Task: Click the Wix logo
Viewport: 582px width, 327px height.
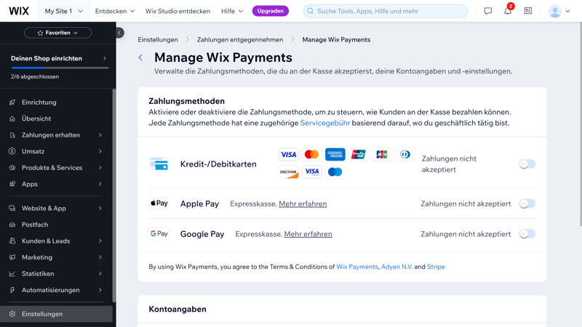Action: tap(19, 11)
